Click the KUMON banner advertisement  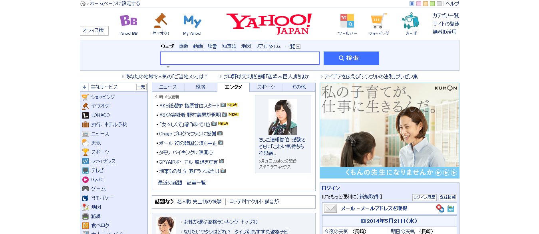pos(390,131)
